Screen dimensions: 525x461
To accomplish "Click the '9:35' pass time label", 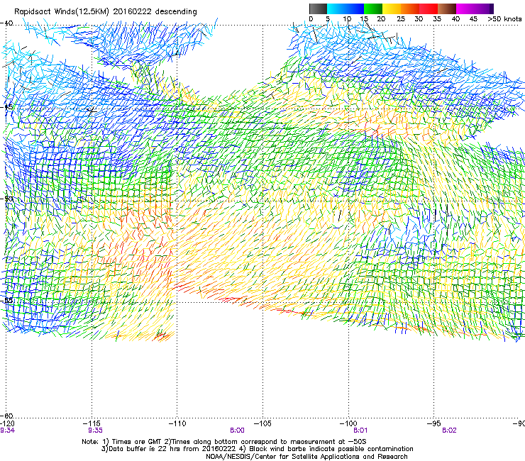I will (x=96, y=431).
